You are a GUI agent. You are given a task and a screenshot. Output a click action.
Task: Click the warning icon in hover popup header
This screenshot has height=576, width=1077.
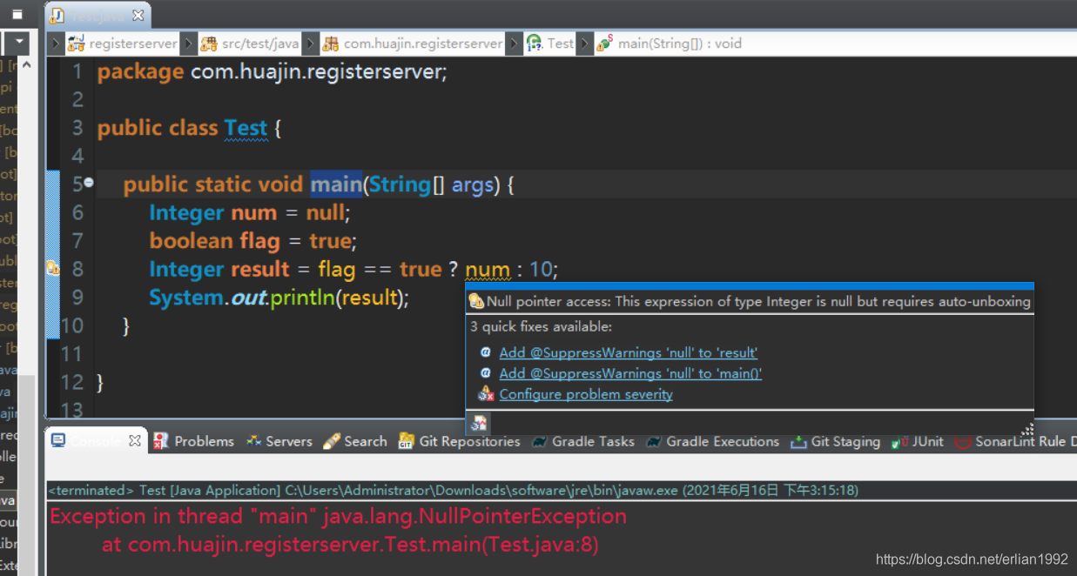476,302
